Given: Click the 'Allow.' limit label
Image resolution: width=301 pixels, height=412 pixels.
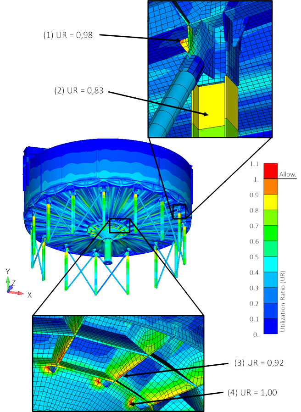Looking at the screenshot, I should tap(288, 175).
